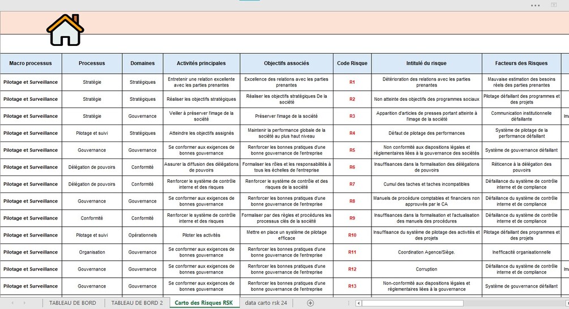This screenshot has height=309, width=569.
Task: Click the ribbon display options icon
Action: tap(554, 5)
